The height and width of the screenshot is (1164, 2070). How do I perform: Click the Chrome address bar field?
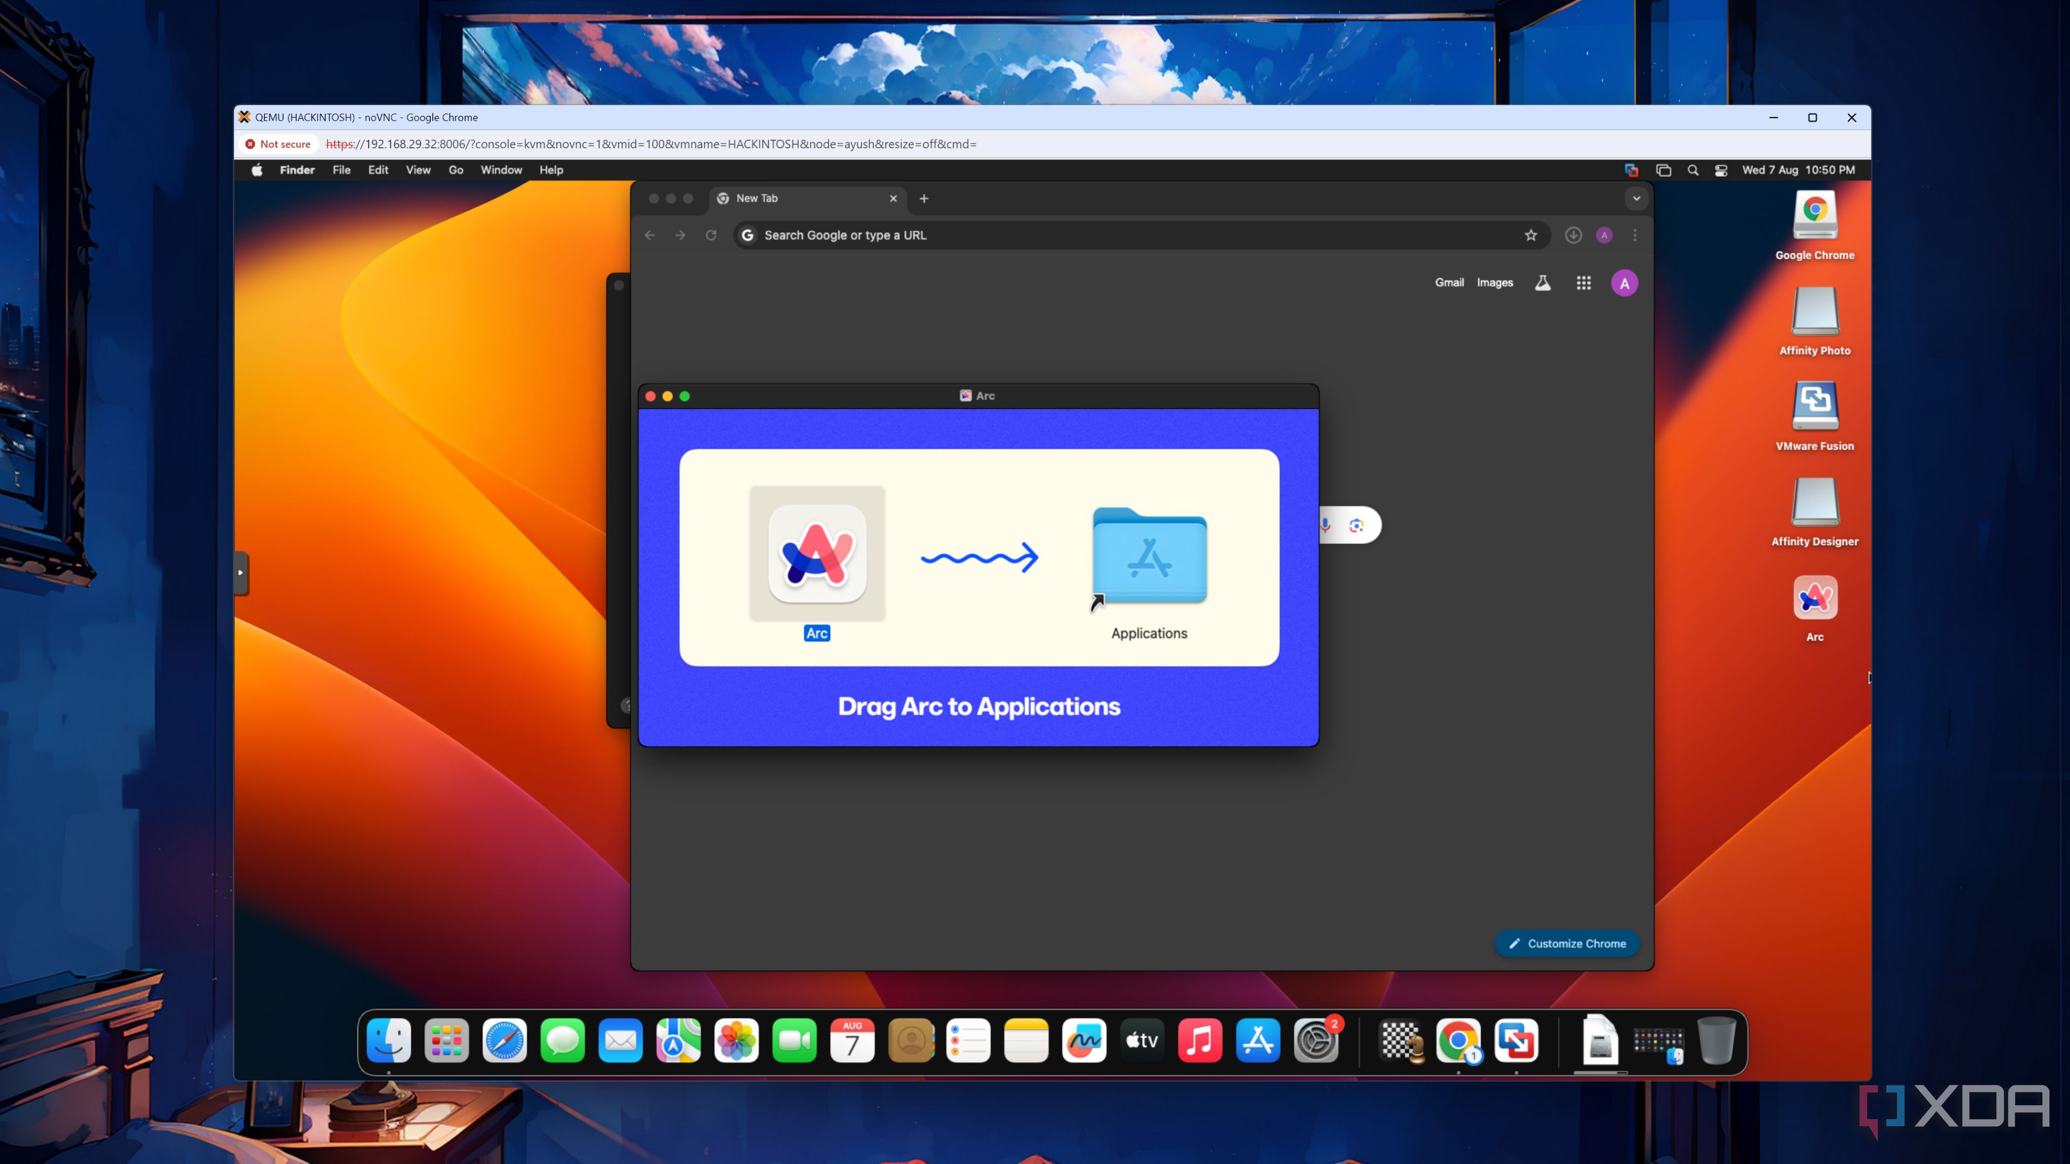click(1125, 235)
